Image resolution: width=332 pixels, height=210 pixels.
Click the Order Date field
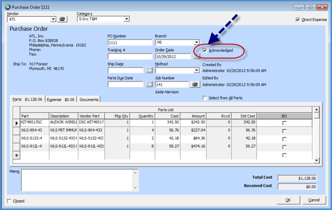173,56
